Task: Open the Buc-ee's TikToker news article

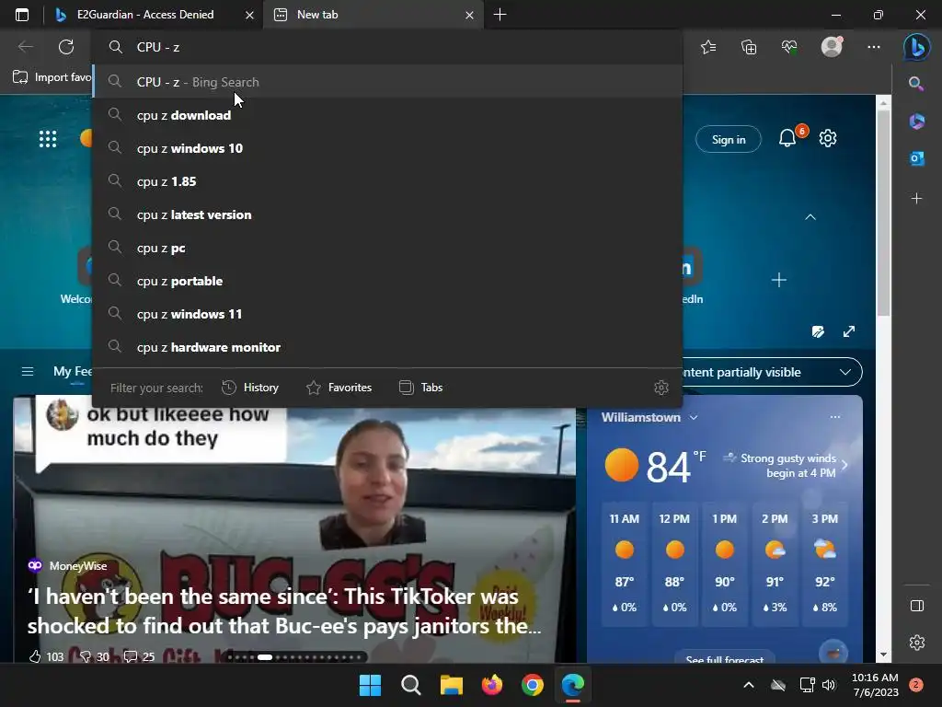Action: (x=284, y=611)
